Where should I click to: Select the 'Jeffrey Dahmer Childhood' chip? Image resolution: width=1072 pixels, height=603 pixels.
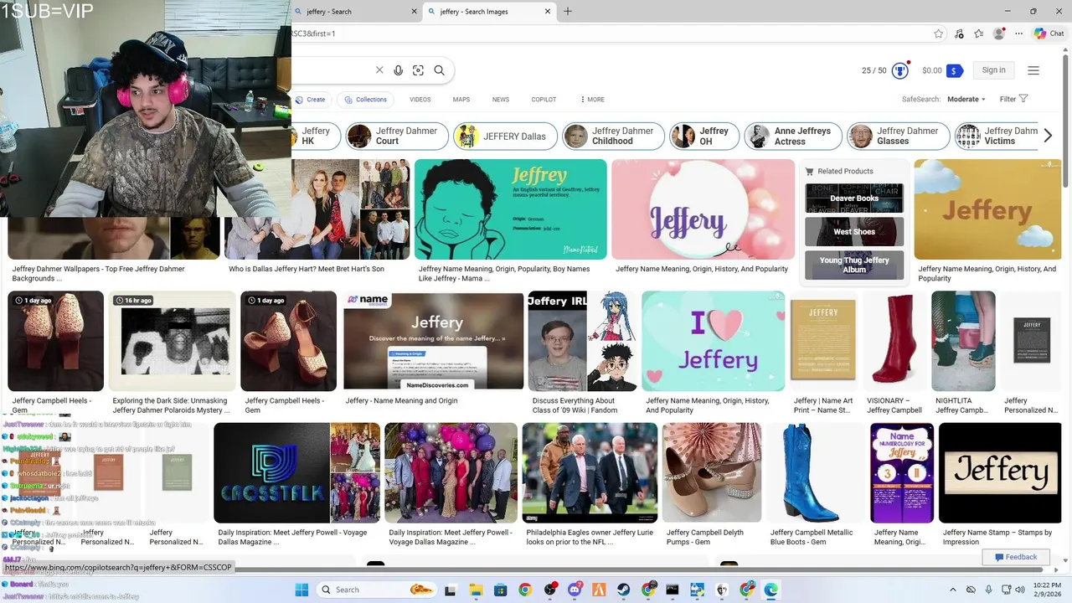pyautogui.click(x=613, y=136)
